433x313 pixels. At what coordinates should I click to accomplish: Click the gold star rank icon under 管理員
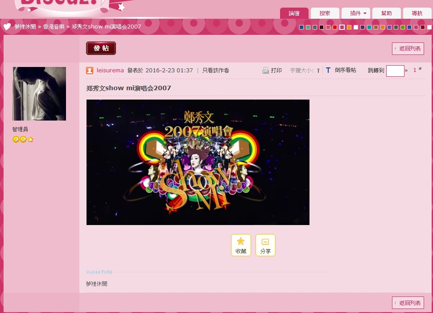(x=30, y=139)
